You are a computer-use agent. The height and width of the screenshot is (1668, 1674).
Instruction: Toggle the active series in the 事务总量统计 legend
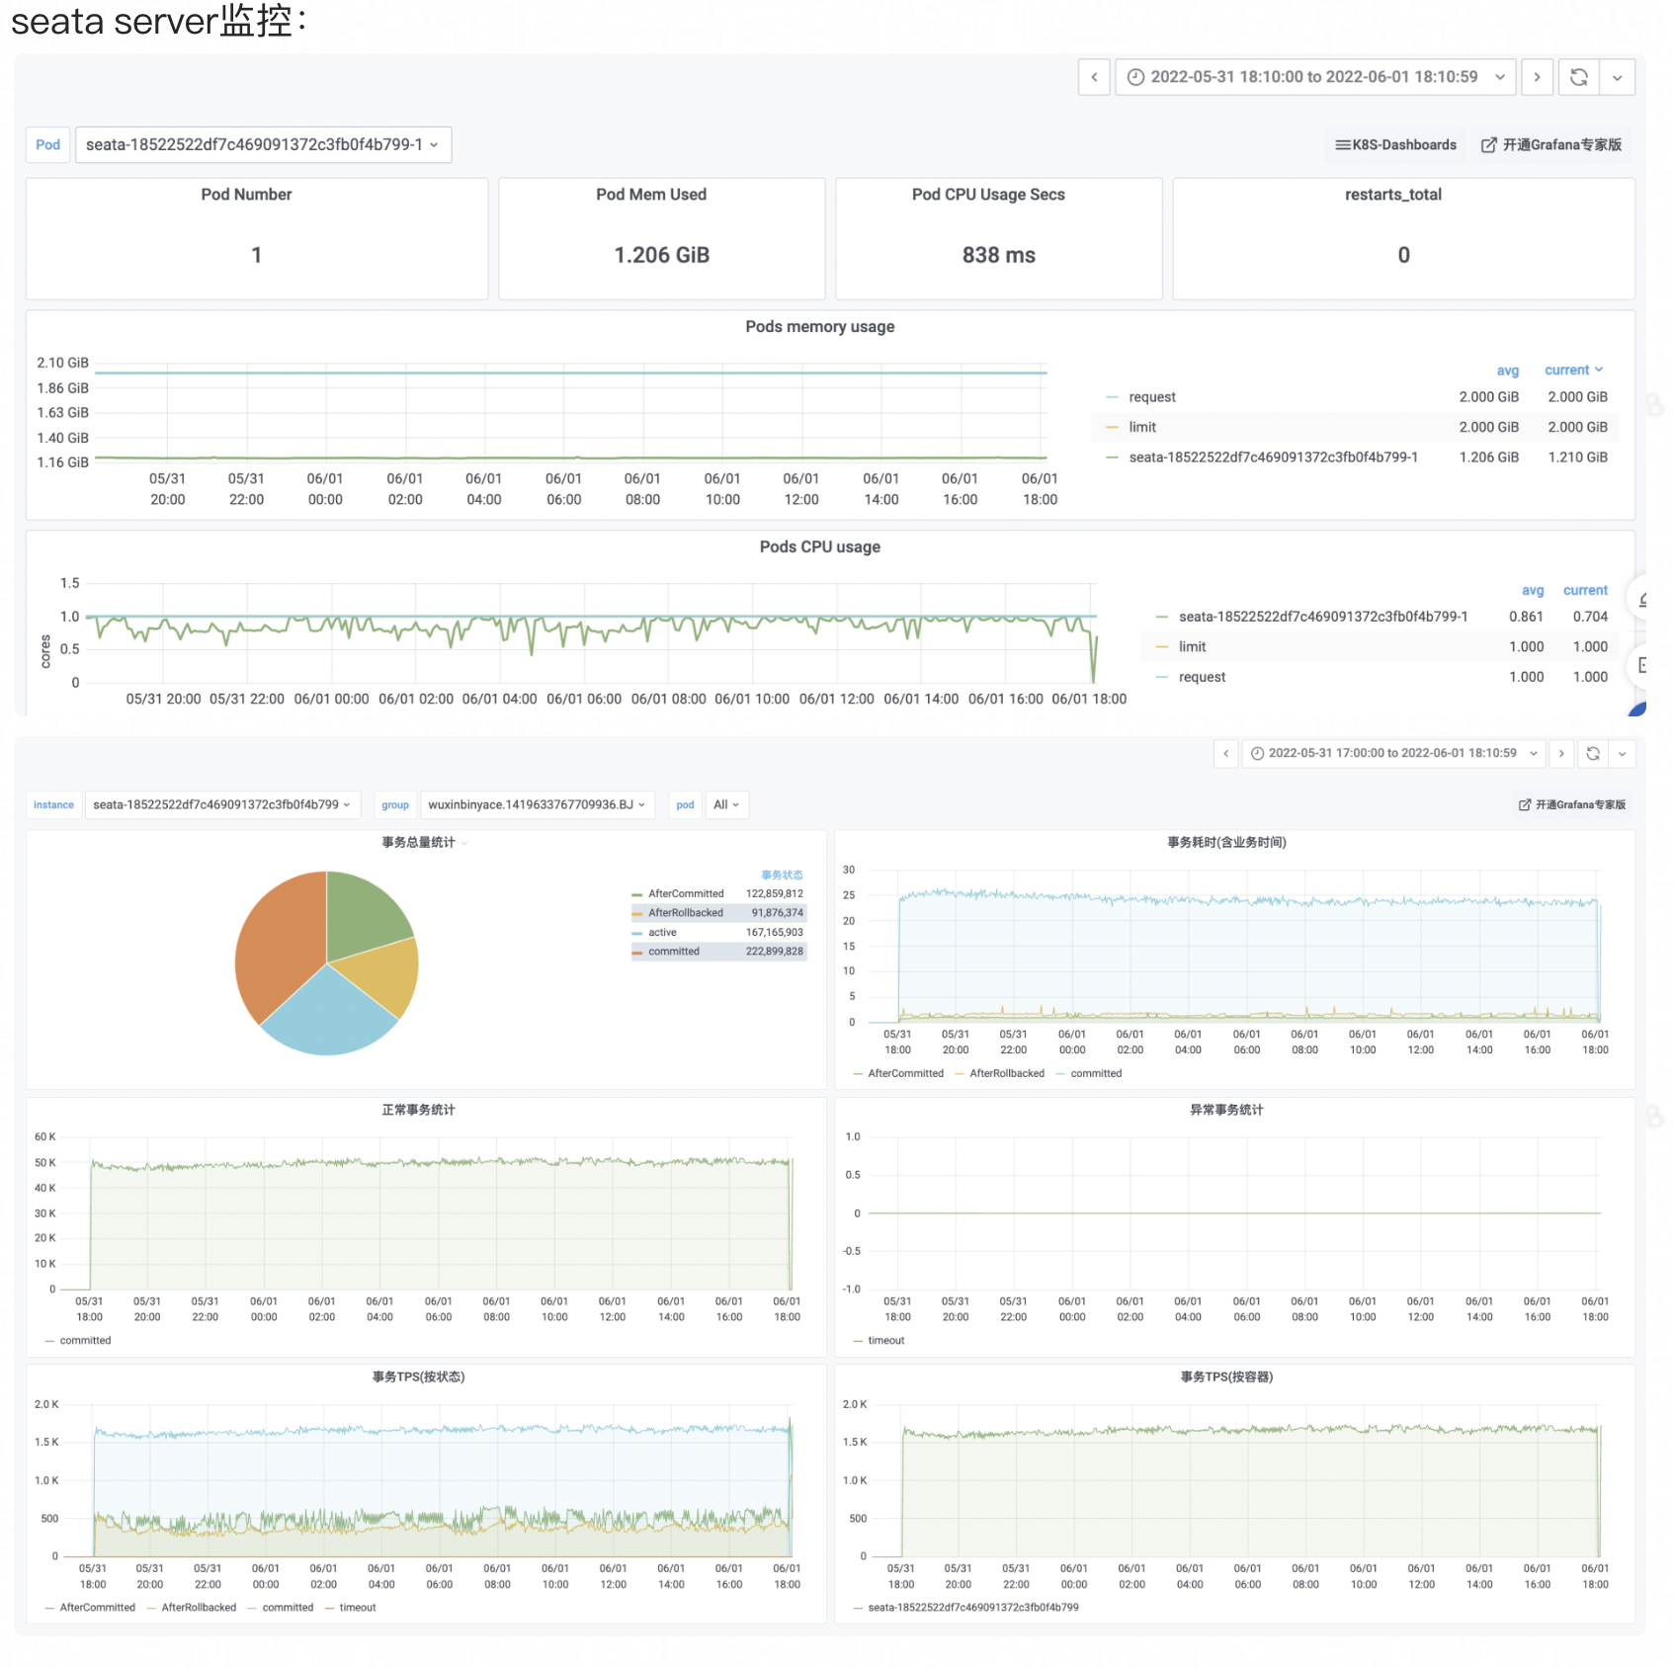point(662,932)
